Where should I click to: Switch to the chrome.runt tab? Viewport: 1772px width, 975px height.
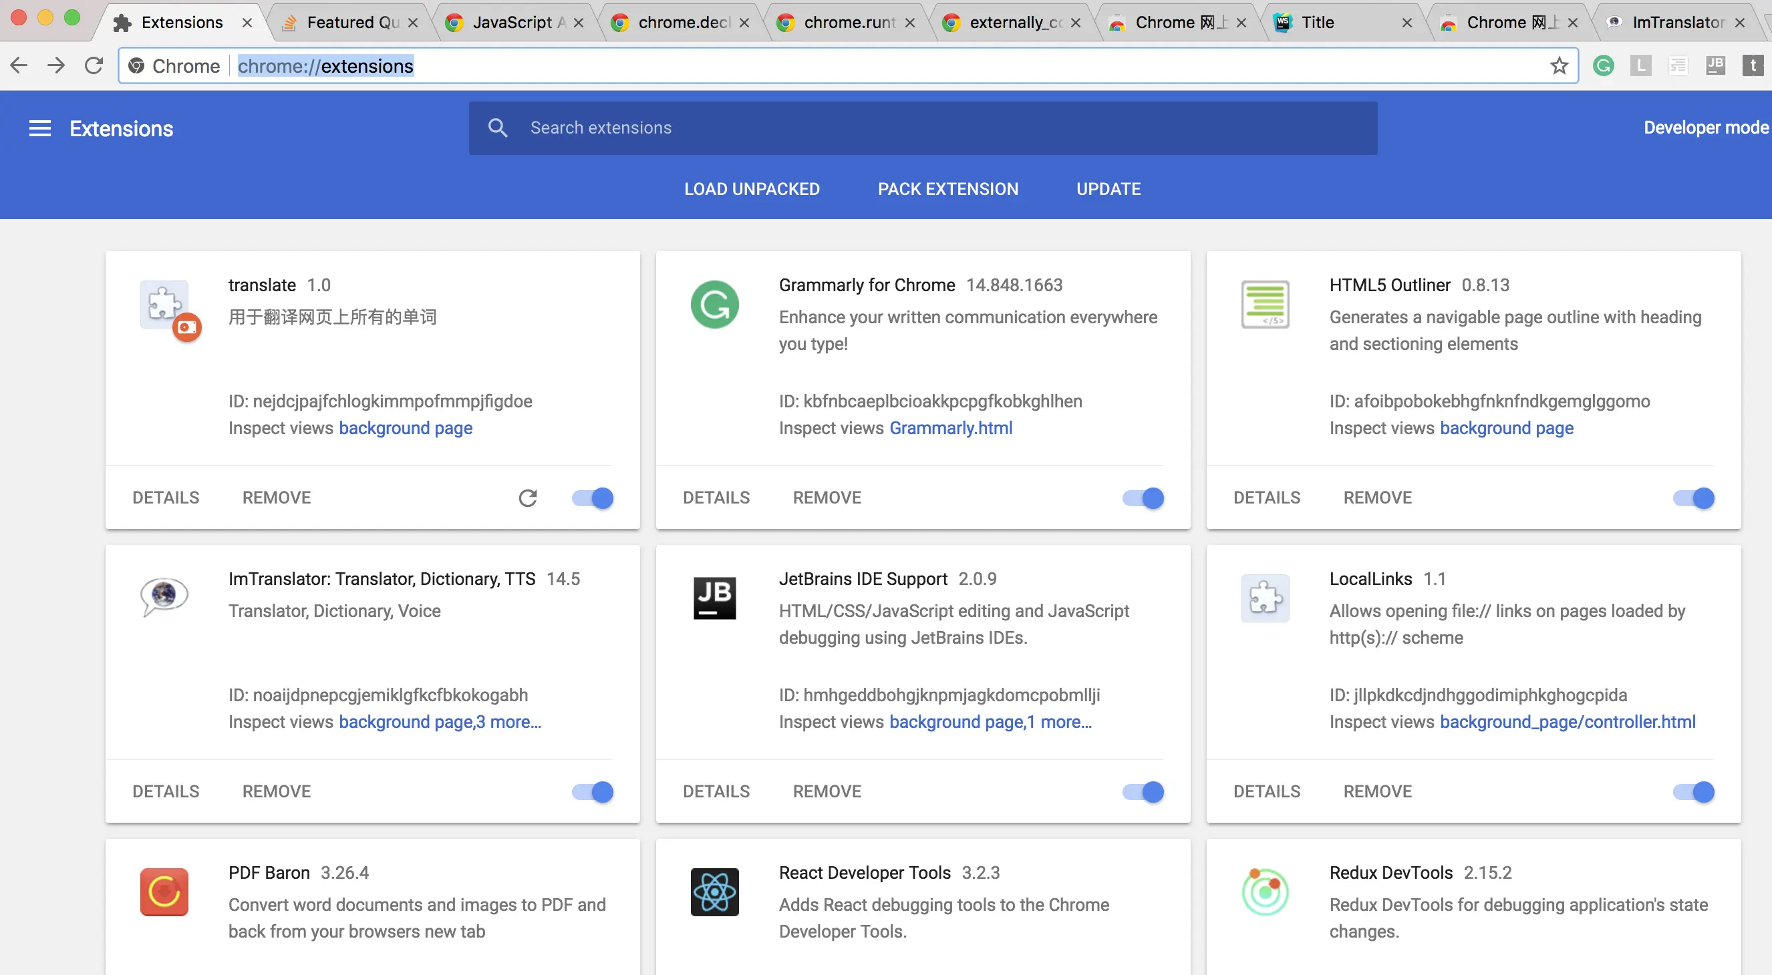click(x=849, y=23)
